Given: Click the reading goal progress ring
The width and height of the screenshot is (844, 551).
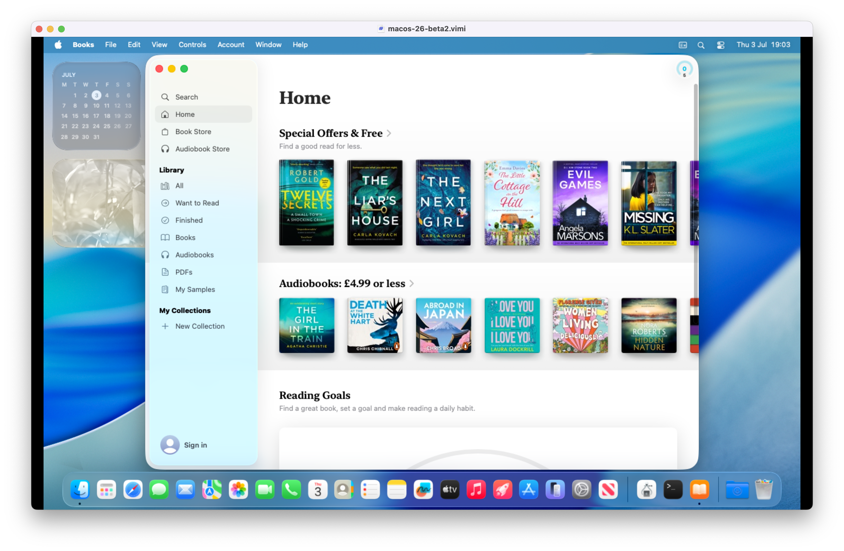Looking at the screenshot, I should pos(684,70).
